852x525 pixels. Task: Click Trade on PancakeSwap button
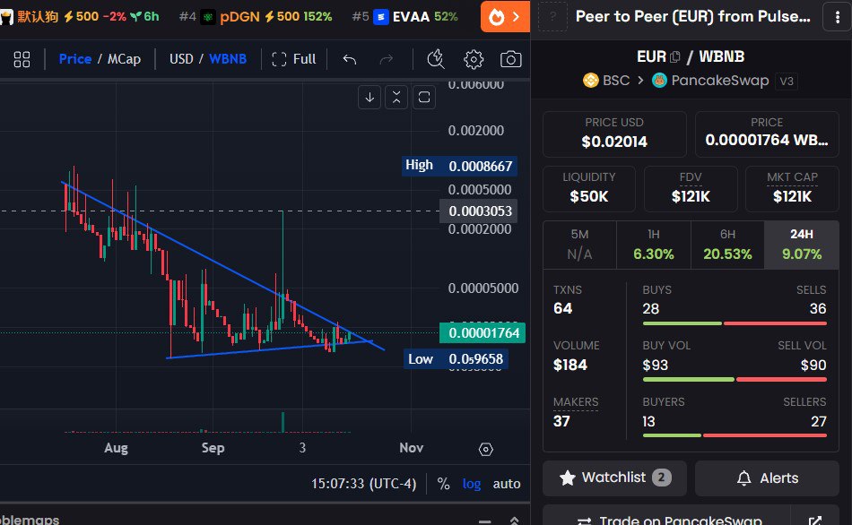pos(666,516)
